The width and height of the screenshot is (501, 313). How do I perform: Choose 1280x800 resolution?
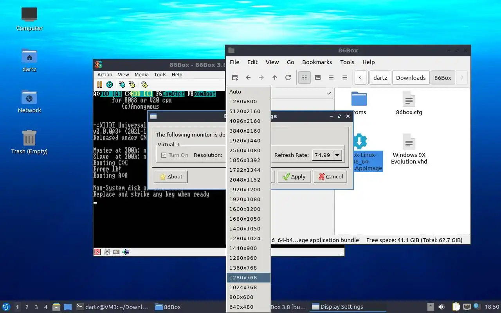pos(249,101)
